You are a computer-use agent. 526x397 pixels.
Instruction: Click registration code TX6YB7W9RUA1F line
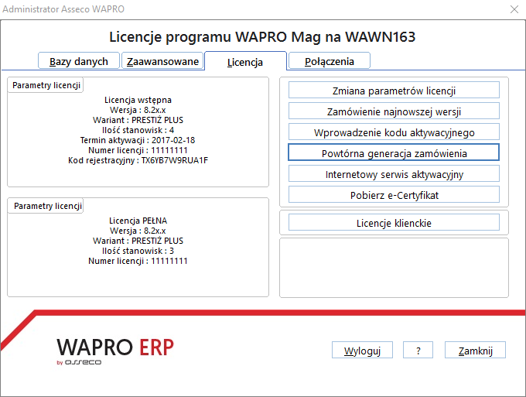pyautogui.click(x=138, y=160)
